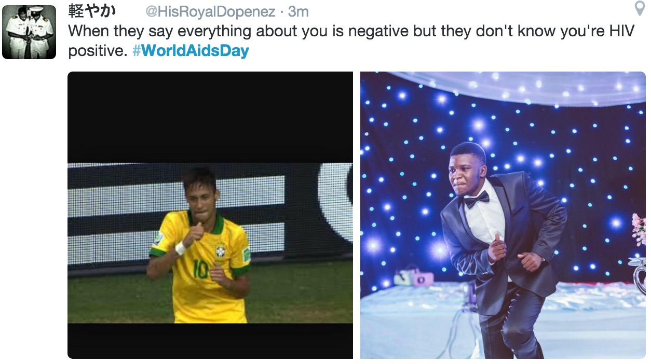Click the location pin icon
The image size is (651, 364).
coord(640,9)
